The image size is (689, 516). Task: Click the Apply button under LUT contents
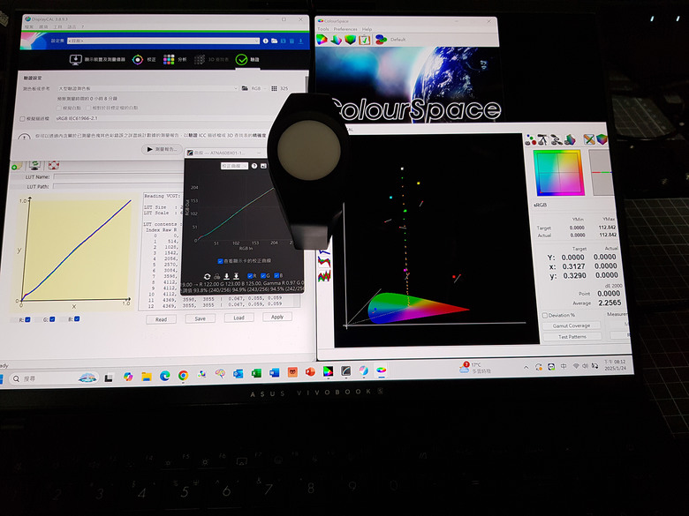coord(277,317)
